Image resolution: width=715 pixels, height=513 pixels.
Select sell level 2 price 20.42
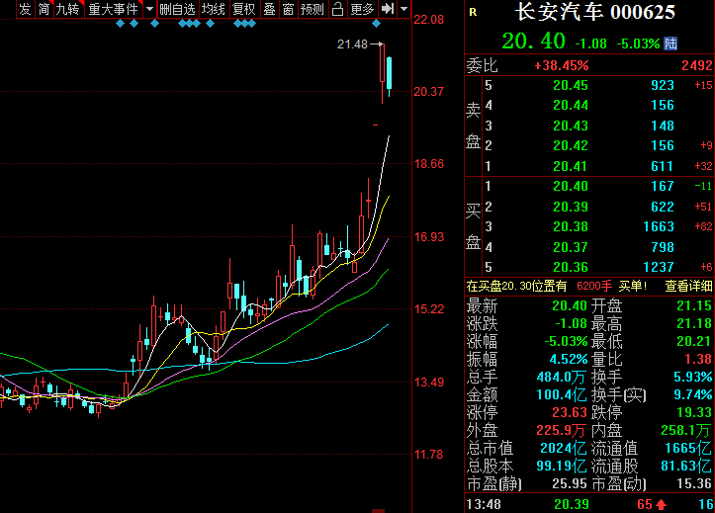pos(571,145)
